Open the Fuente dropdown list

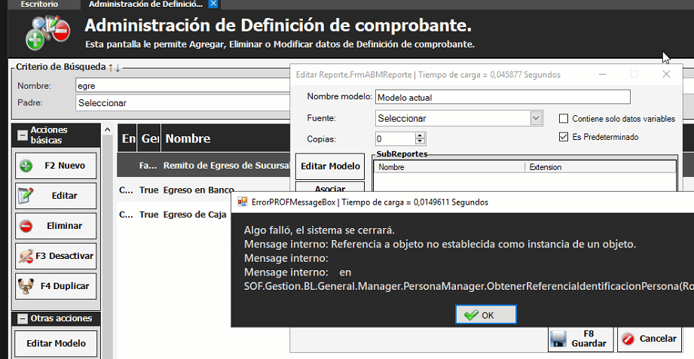click(x=536, y=118)
